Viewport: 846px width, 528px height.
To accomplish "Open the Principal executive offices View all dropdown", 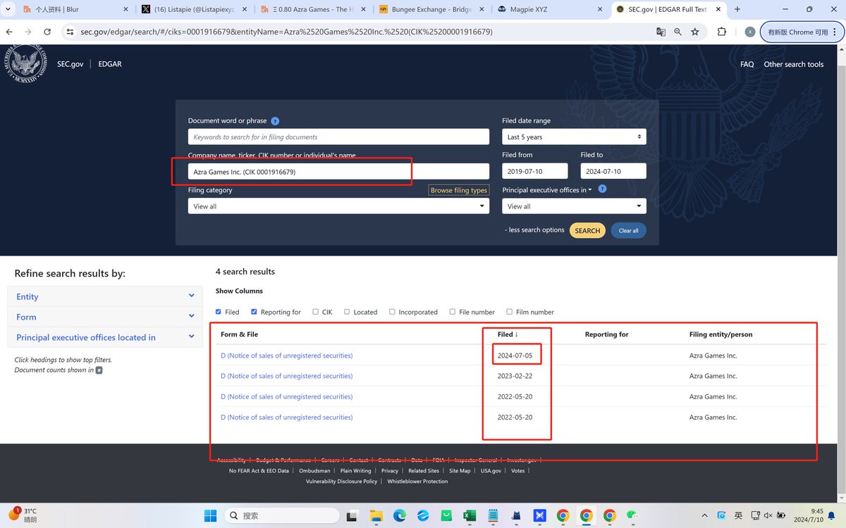I will click(x=574, y=206).
